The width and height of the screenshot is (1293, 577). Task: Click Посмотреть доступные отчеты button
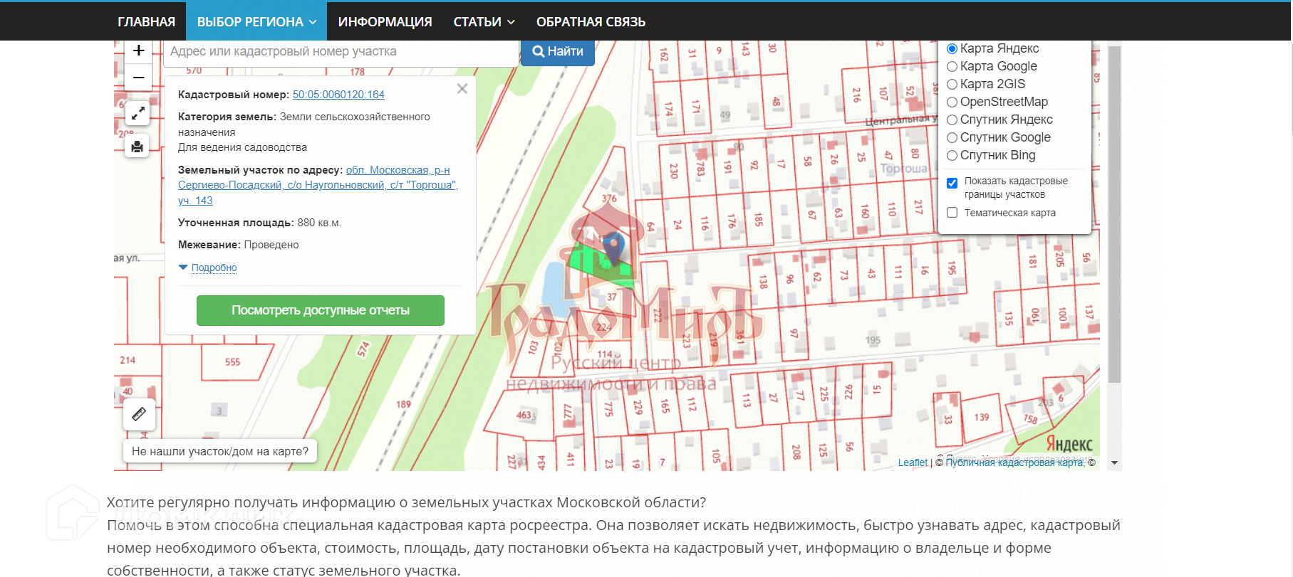point(321,310)
